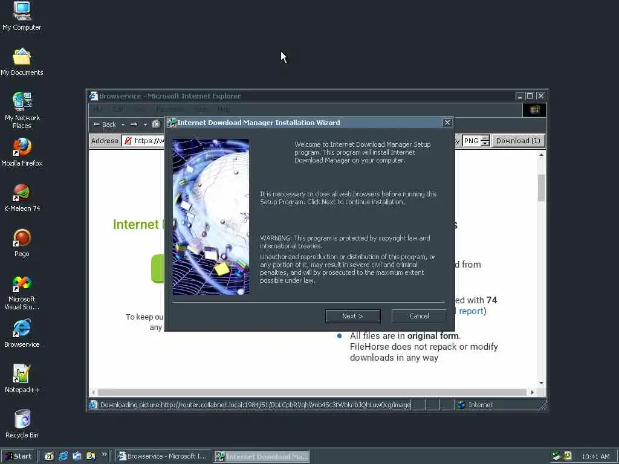
Task: Click the PNG format spinner arrows
Action: point(485,141)
